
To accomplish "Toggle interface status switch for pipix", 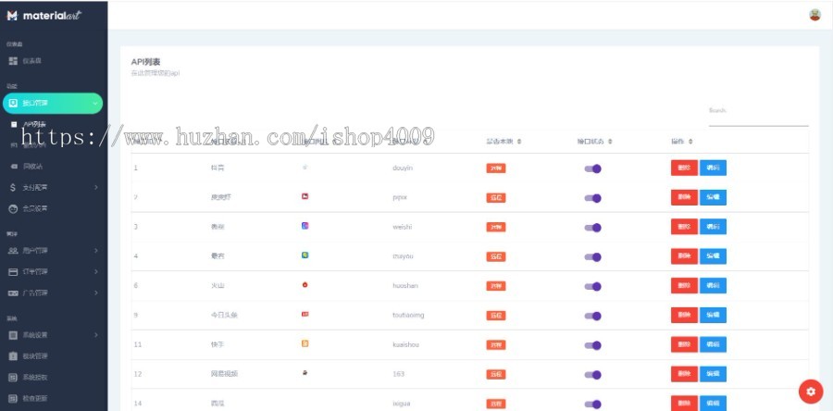I will click(593, 198).
